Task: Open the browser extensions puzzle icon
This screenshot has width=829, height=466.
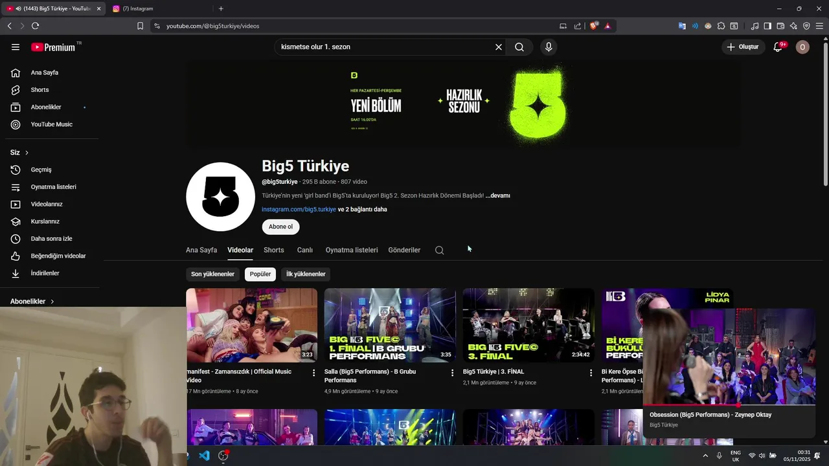Action: [721, 26]
